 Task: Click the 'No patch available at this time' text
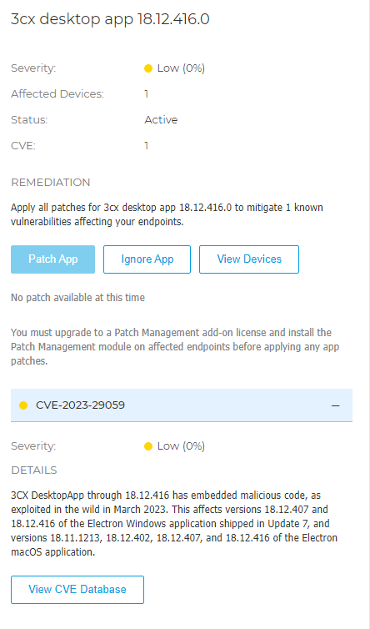[77, 298]
